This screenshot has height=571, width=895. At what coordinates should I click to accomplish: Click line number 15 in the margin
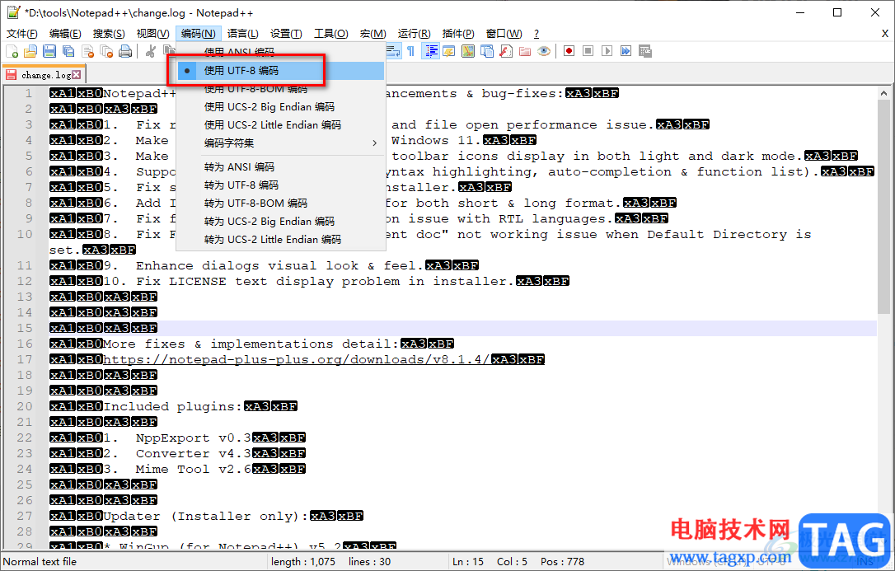click(25, 328)
